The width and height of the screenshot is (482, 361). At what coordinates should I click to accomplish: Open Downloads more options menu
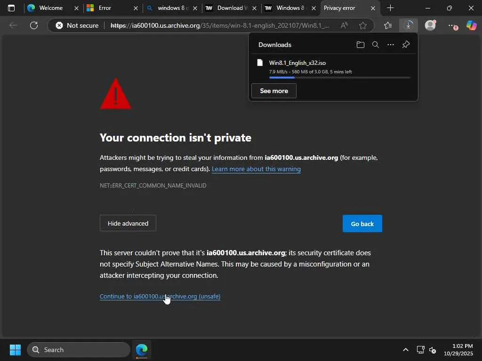[x=391, y=45]
